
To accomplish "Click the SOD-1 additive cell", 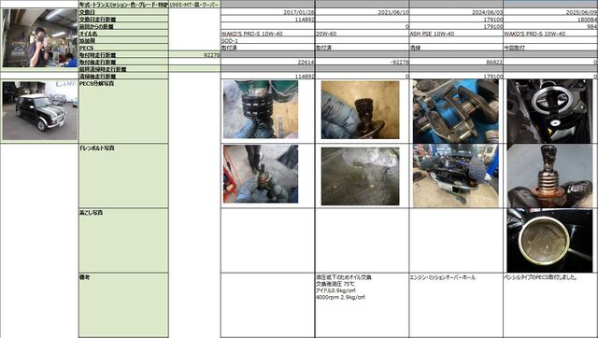I will 268,40.
